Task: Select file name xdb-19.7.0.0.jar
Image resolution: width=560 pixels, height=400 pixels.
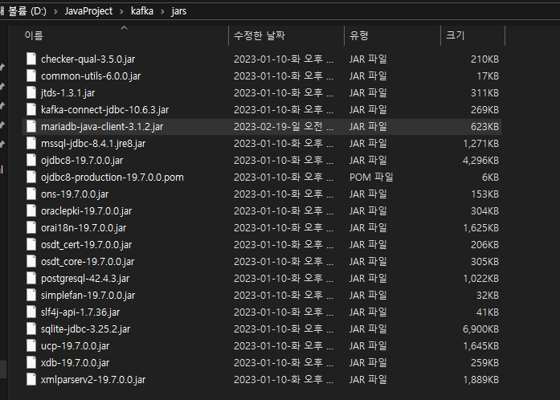Action: coord(75,362)
